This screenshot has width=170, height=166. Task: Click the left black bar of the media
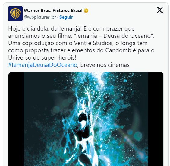(16, 119)
